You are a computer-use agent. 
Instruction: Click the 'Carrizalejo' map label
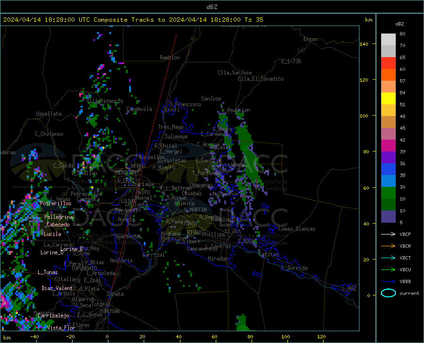click(53, 316)
